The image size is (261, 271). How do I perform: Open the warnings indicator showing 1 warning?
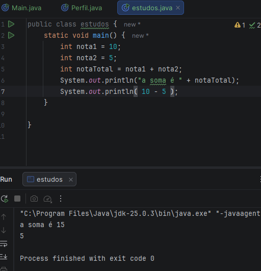(x=240, y=25)
